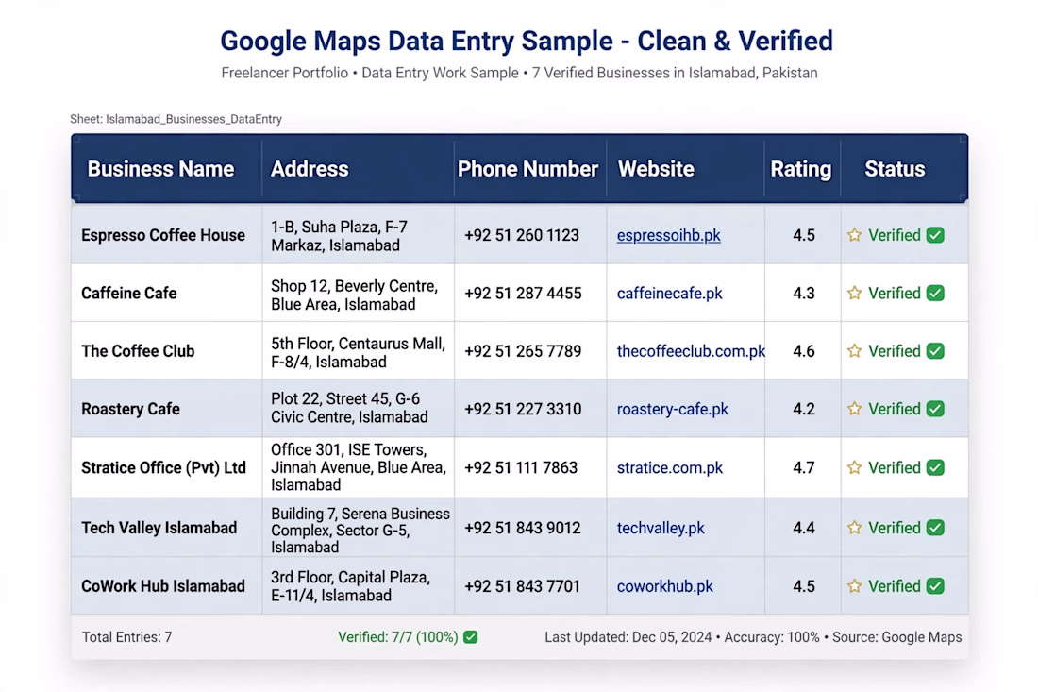
Task: Click the star icon in The Coffee Club row
Action: 855,350
